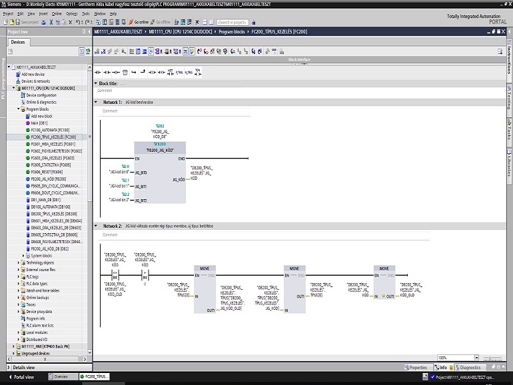
Task: Collapse the M01111_CPU tree node
Action: click(x=14, y=88)
